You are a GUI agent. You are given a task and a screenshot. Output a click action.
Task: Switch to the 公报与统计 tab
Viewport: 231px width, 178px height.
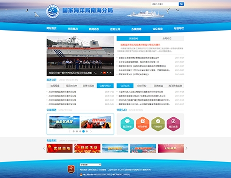(x=105, y=86)
